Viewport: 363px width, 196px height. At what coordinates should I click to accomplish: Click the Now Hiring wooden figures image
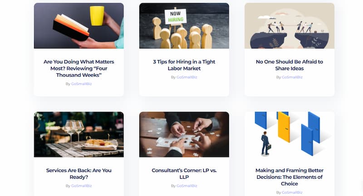(184, 26)
